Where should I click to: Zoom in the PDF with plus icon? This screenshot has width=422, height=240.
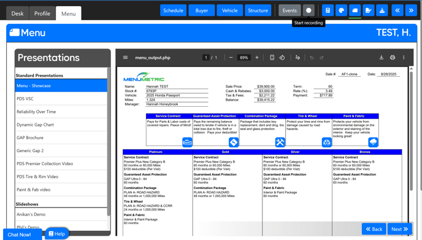point(257,57)
